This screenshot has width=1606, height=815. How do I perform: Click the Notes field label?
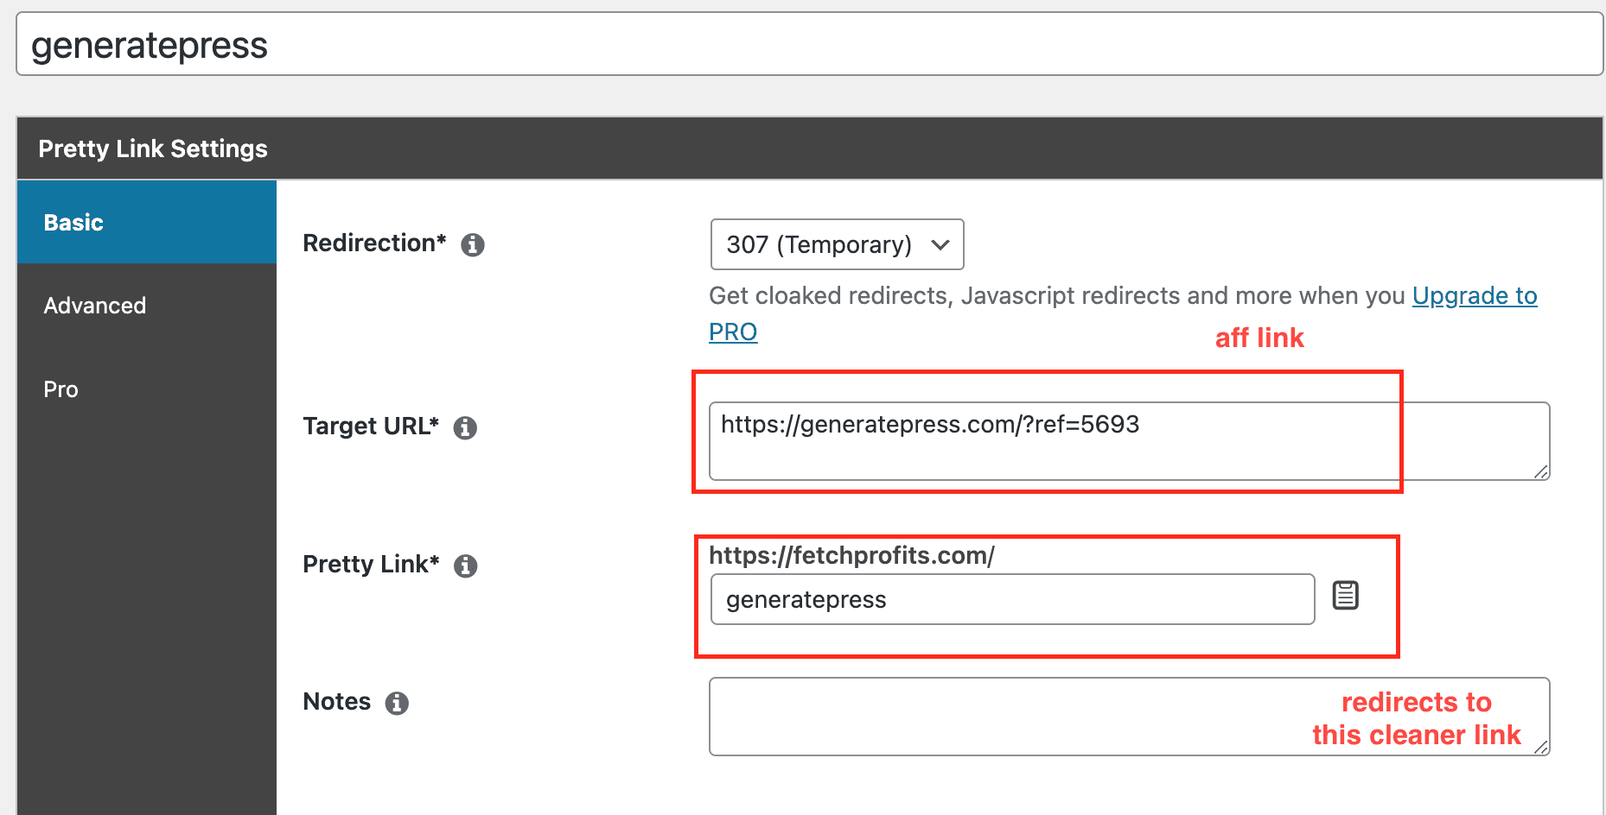(336, 702)
